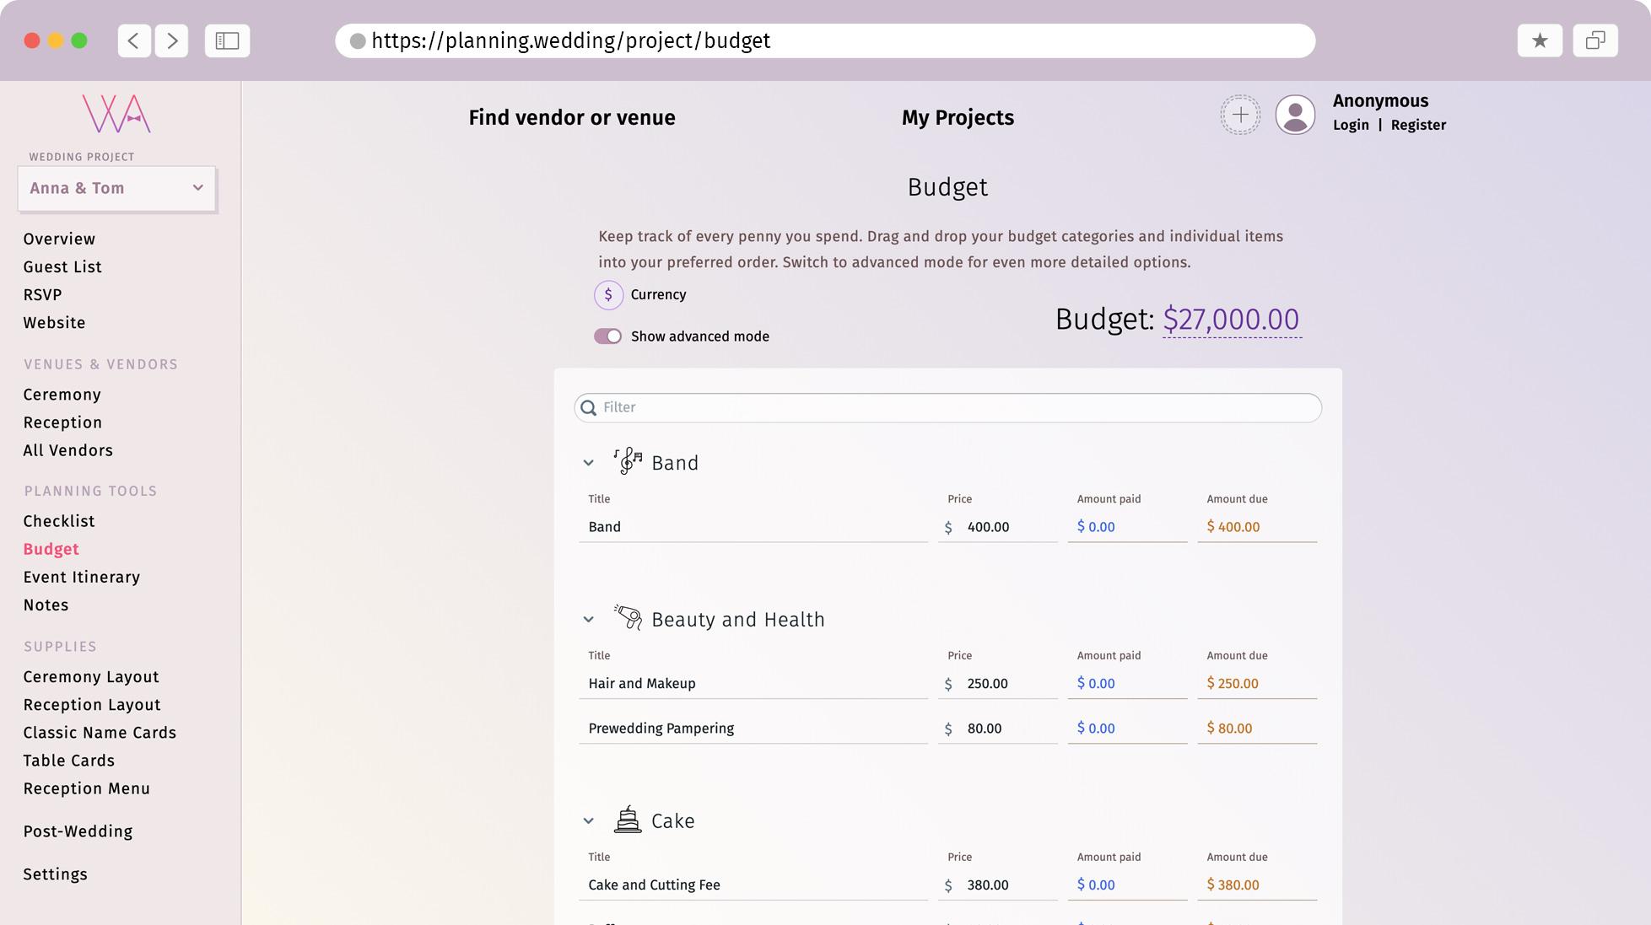Collapse the Band category
This screenshot has height=925, width=1651.
coord(588,463)
